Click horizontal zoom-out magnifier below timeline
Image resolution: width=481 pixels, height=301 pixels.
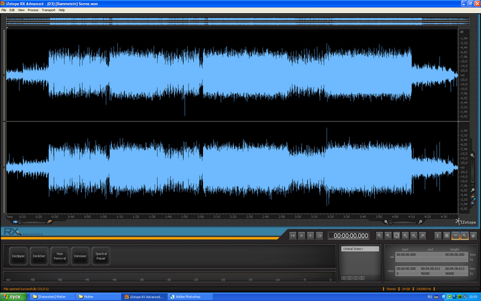pyautogui.click(x=386, y=222)
